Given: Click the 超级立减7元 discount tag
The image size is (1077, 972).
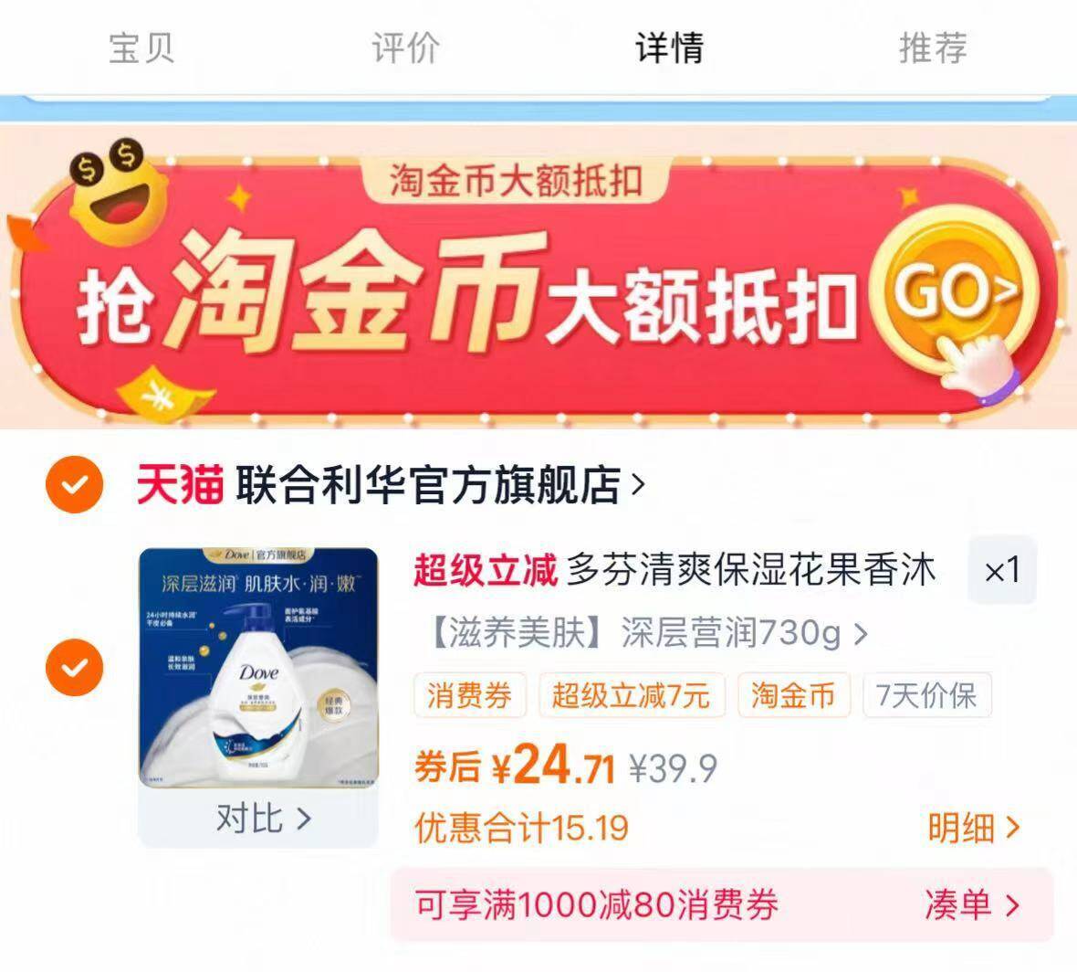Looking at the screenshot, I should click(x=632, y=695).
